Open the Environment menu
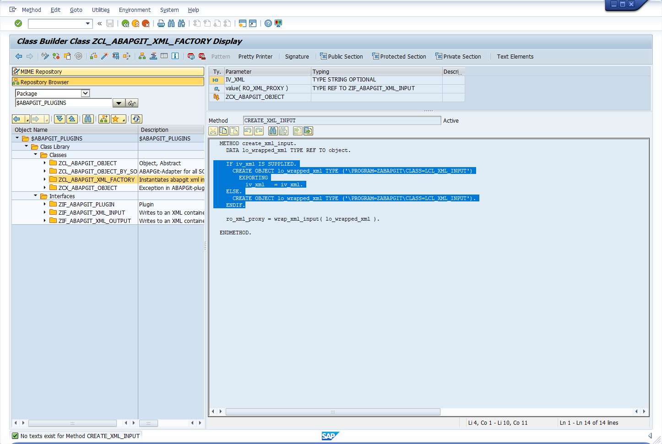This screenshot has height=444, width=662. click(x=135, y=10)
